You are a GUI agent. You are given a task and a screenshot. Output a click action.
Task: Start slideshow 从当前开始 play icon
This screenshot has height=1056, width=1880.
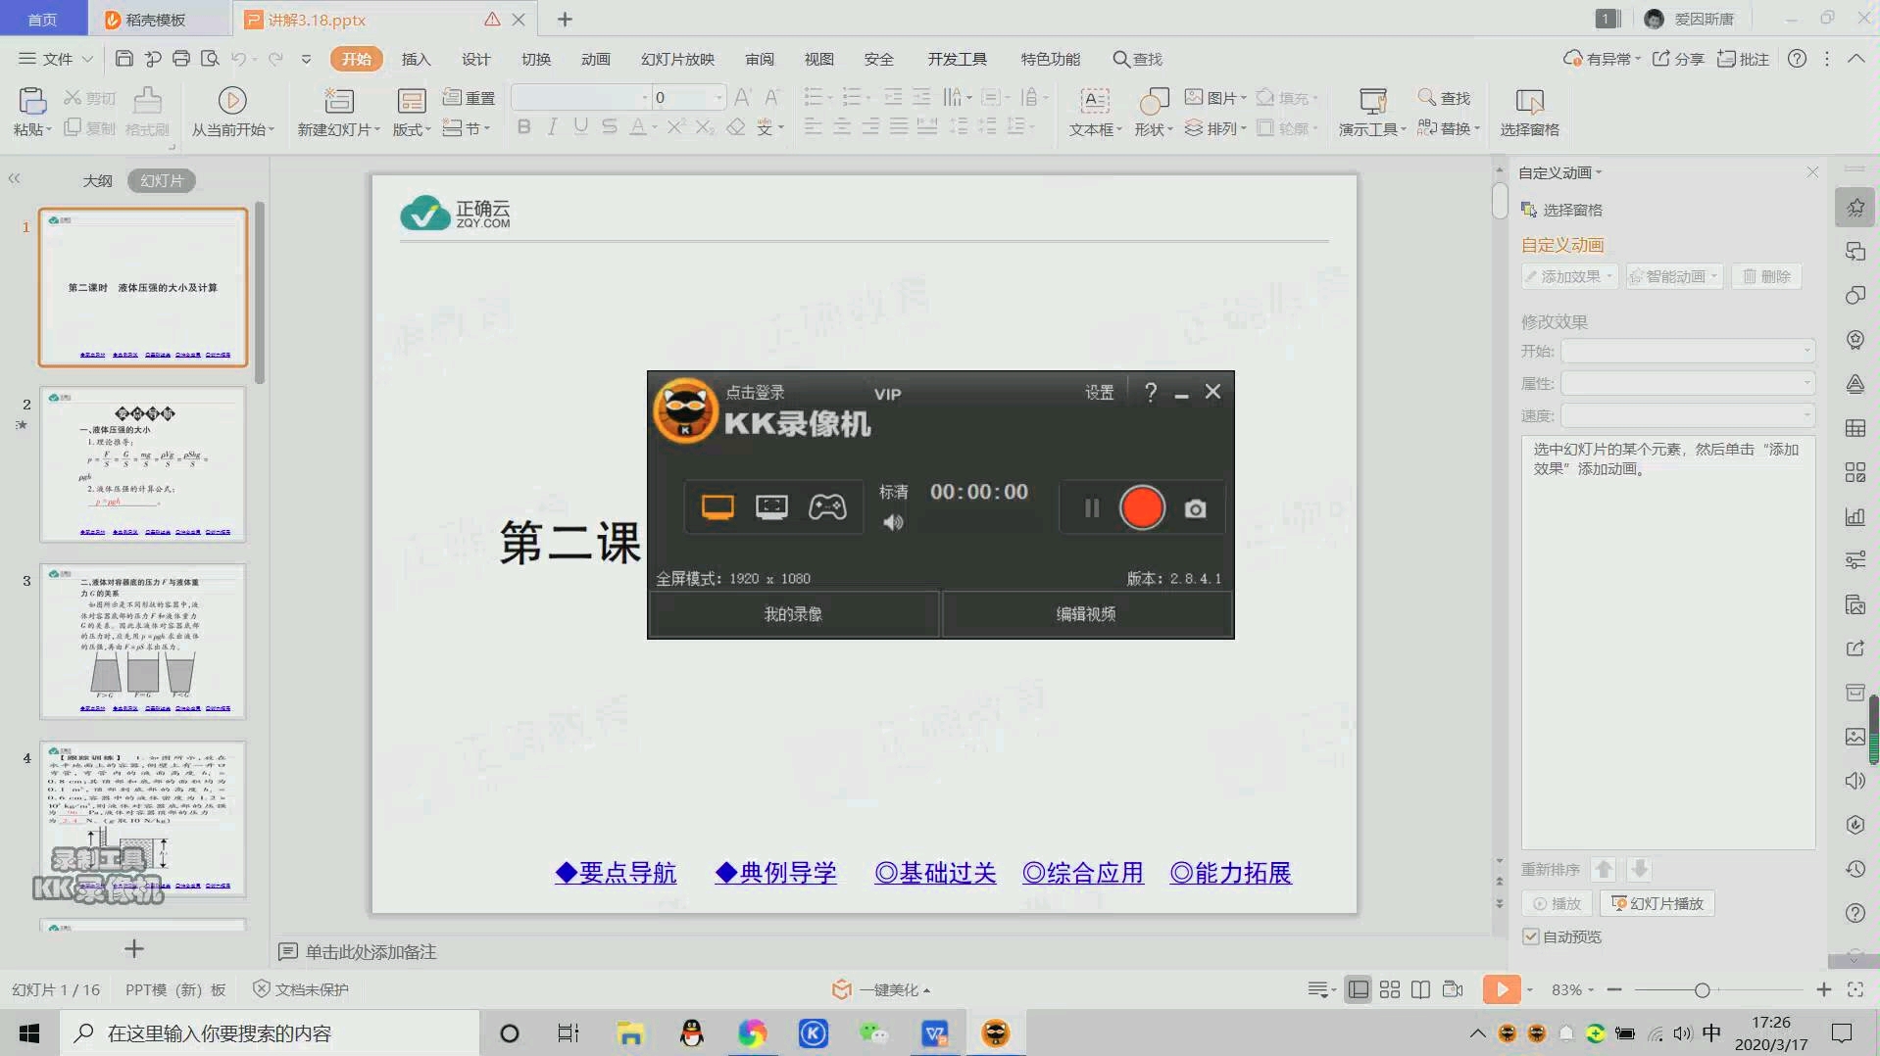pyautogui.click(x=232, y=100)
